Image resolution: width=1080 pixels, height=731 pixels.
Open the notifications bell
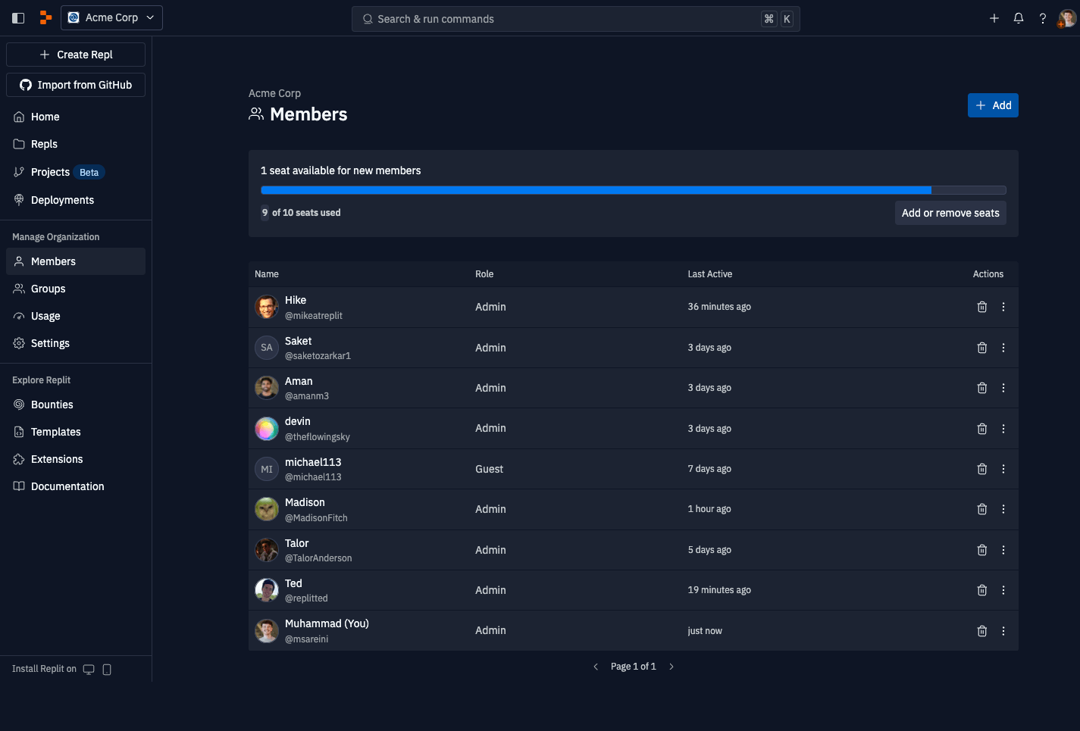coord(1019,18)
